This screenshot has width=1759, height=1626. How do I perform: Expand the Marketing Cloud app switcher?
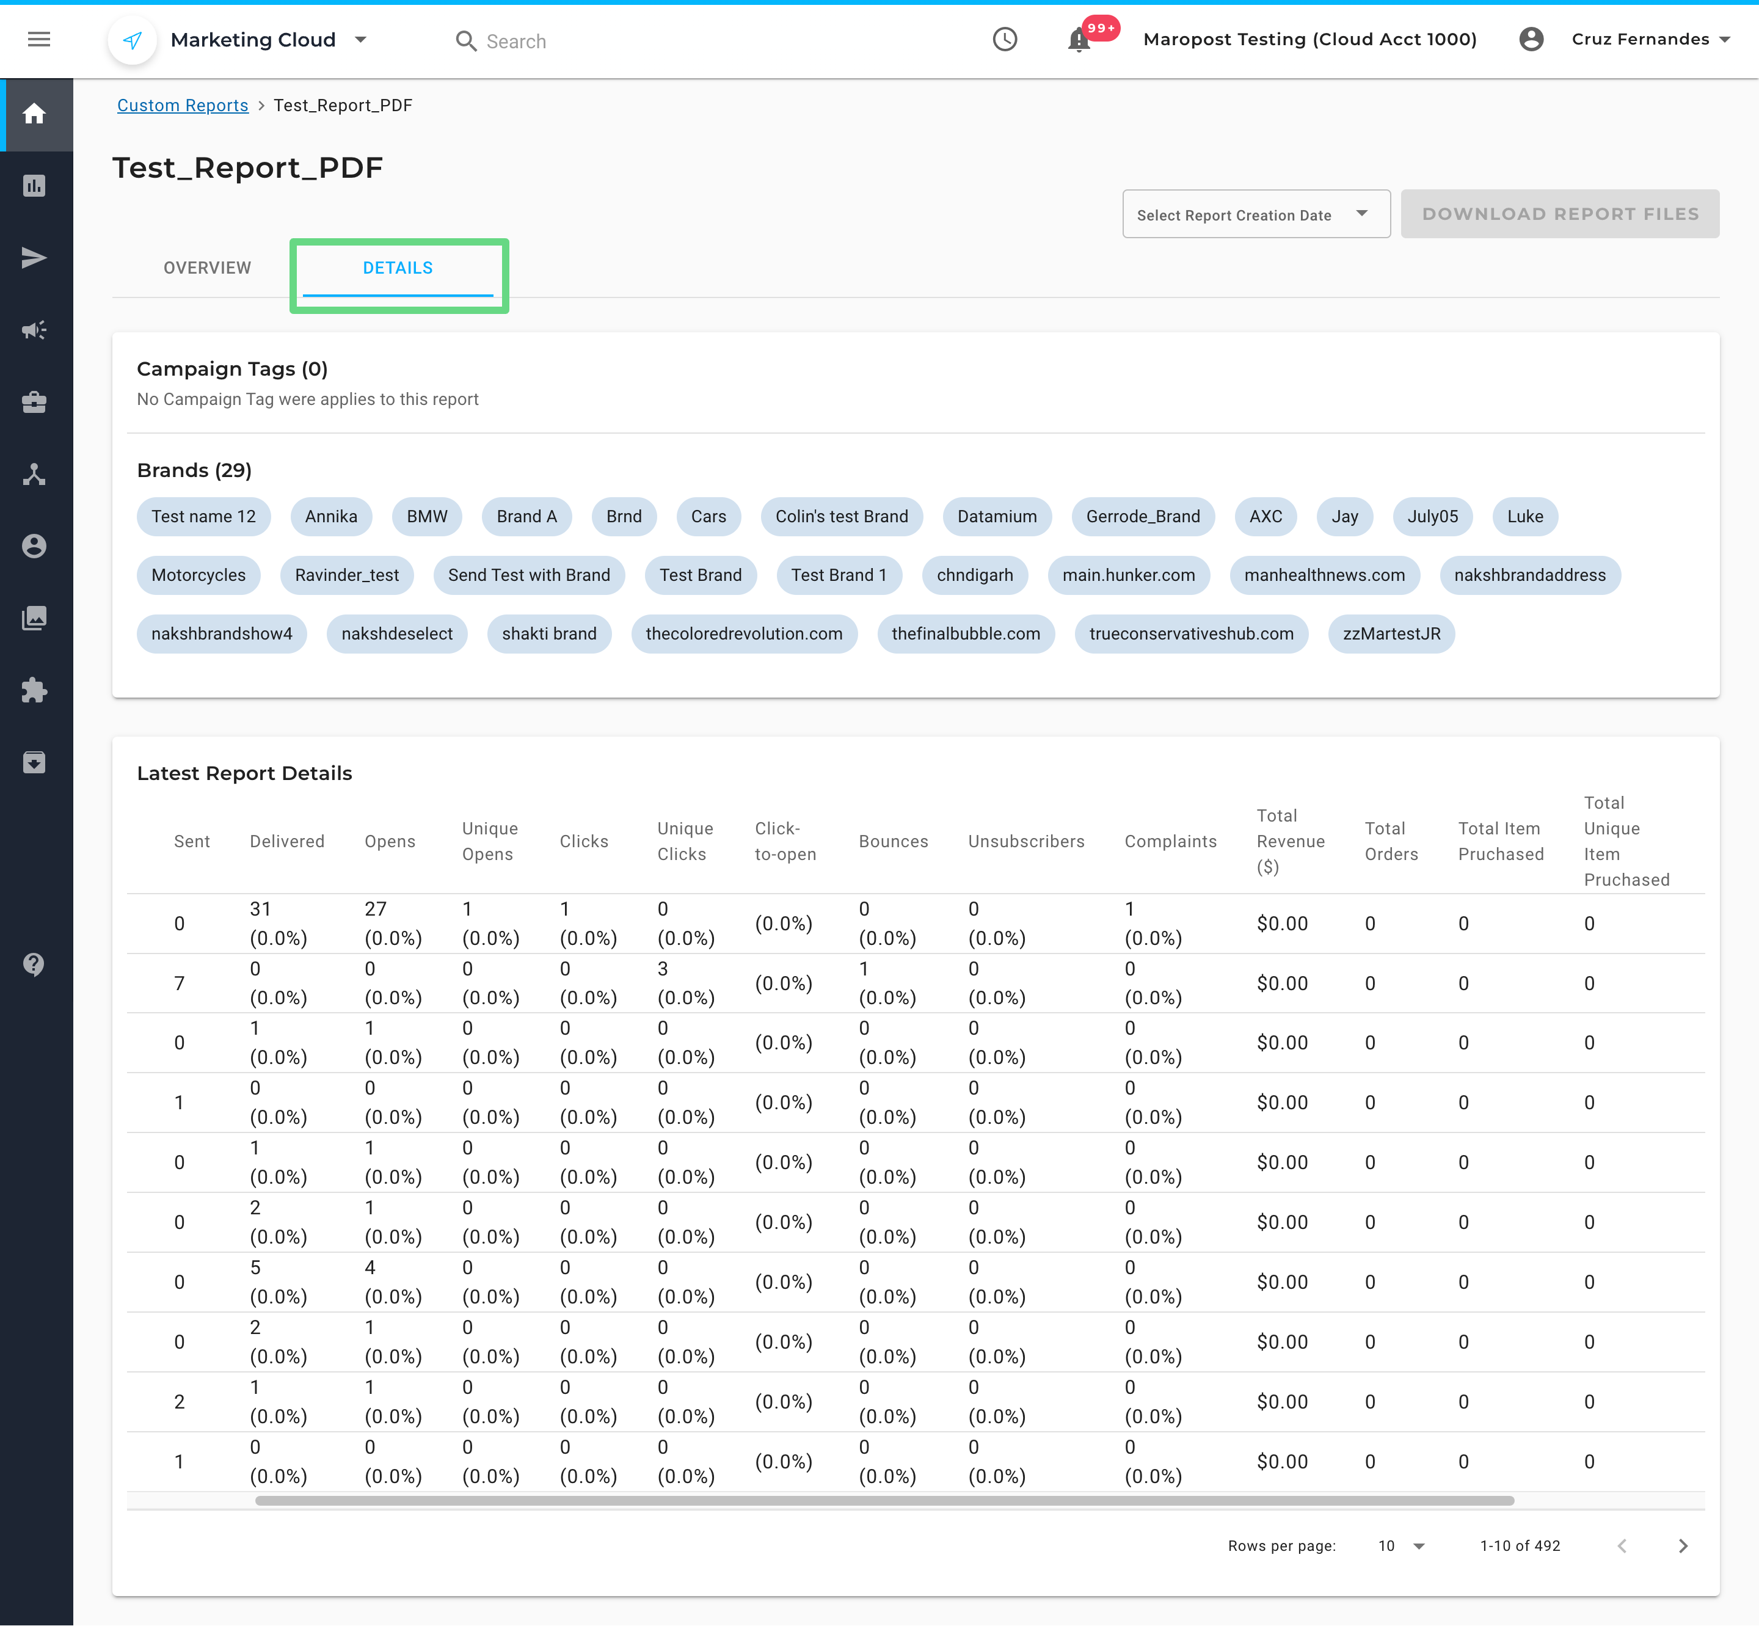click(360, 40)
